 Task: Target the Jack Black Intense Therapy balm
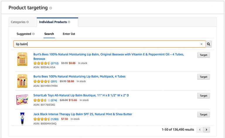pos(204,115)
